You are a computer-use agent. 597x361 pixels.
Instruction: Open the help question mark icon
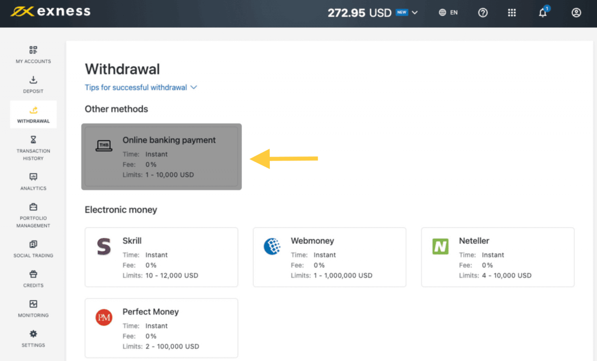click(483, 13)
